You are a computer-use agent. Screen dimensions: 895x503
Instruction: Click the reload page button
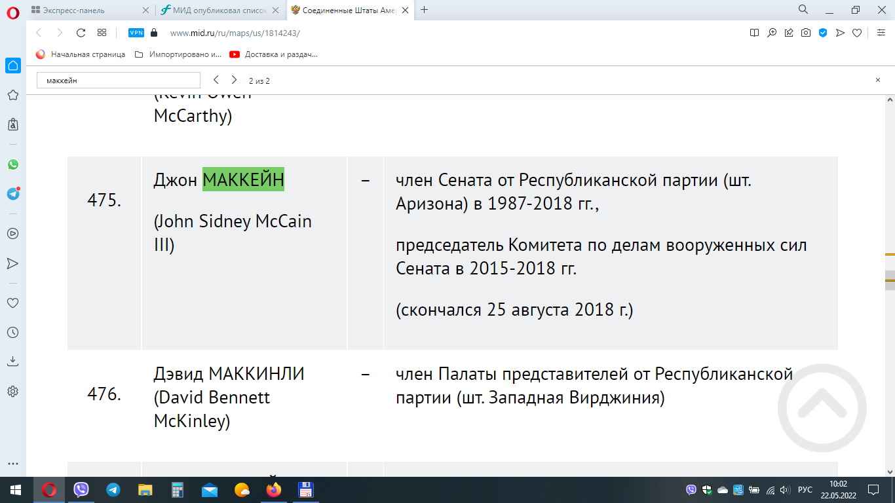coord(81,33)
